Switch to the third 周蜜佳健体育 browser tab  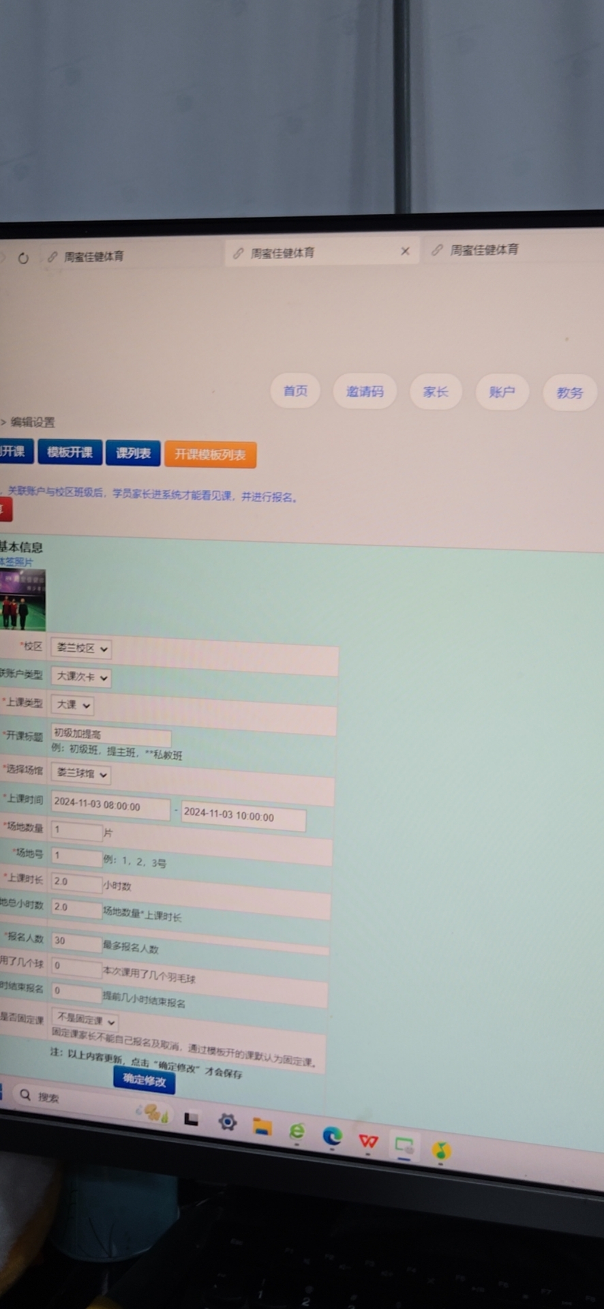pos(484,250)
